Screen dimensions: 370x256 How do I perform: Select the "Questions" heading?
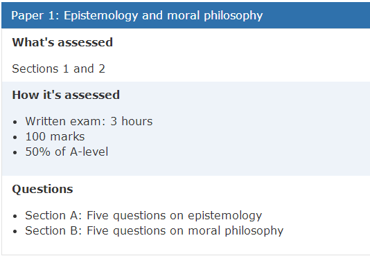(x=42, y=190)
